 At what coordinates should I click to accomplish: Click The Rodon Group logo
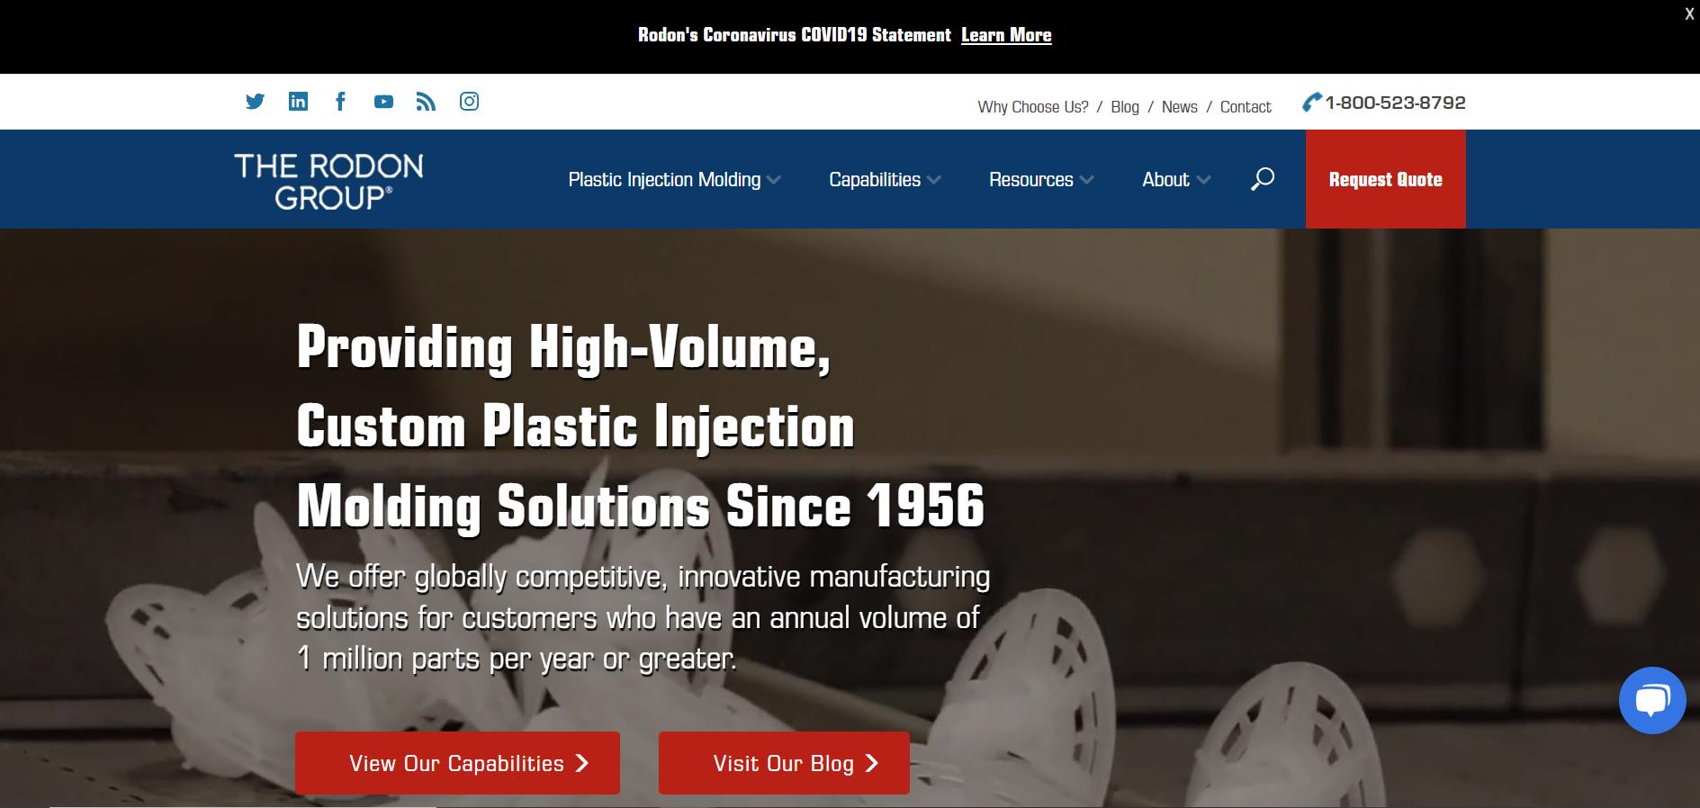[328, 181]
